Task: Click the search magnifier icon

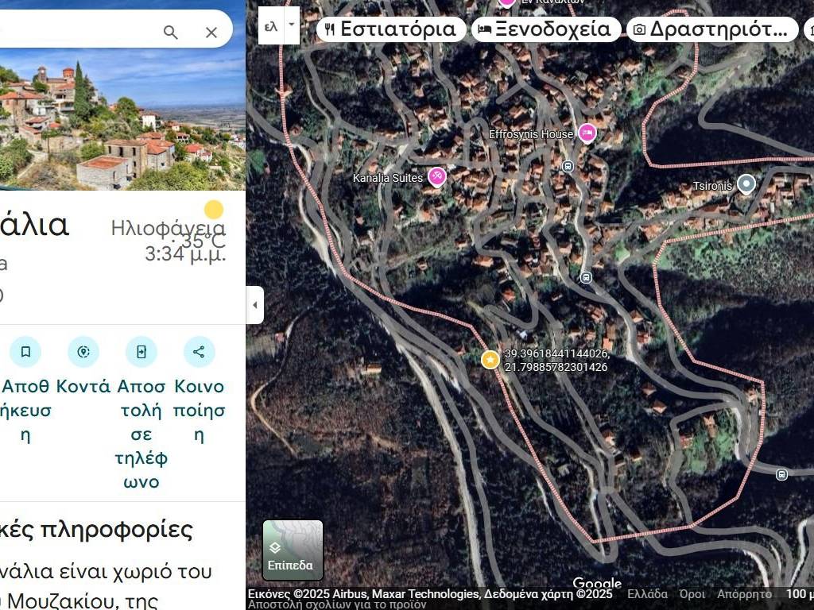Action: (170, 32)
